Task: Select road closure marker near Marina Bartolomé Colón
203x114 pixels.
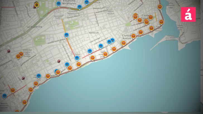Action: point(160,7)
